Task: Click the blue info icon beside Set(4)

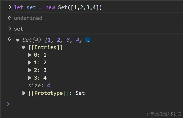Action: coord(88,40)
